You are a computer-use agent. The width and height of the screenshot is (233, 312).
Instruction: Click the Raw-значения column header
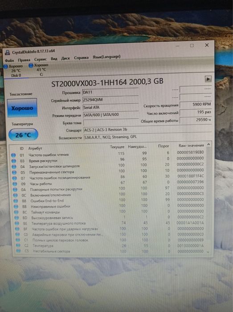191,146
